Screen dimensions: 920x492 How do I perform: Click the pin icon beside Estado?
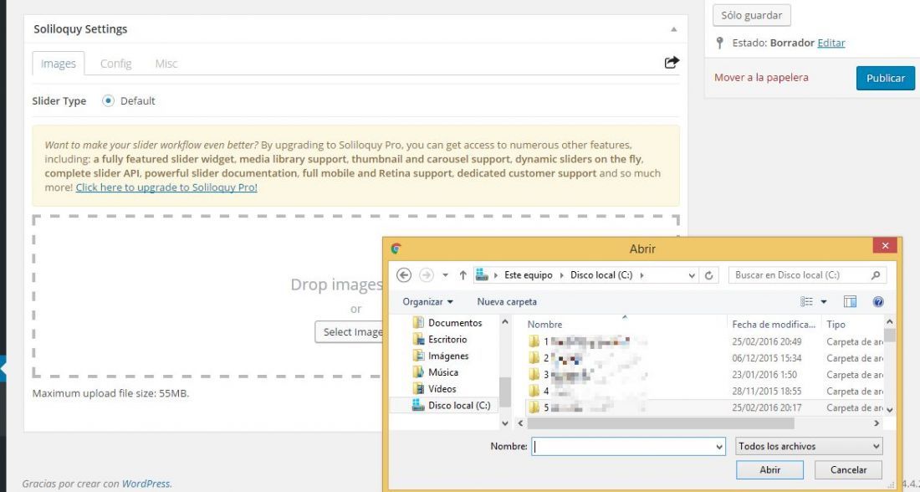coord(720,43)
